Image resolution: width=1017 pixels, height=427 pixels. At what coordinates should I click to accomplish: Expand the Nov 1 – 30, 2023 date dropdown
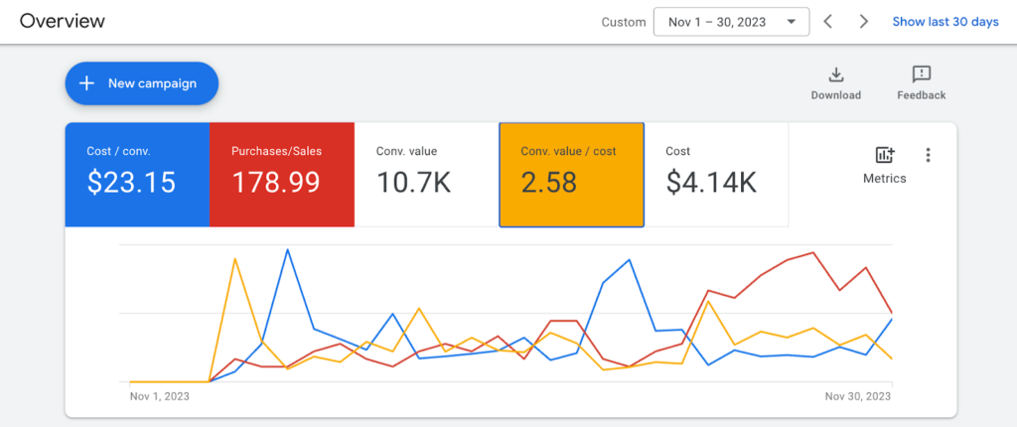(x=732, y=22)
